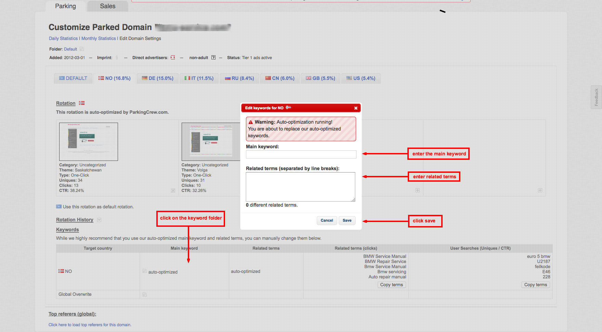Focus the Main keyword input field

pyautogui.click(x=301, y=154)
